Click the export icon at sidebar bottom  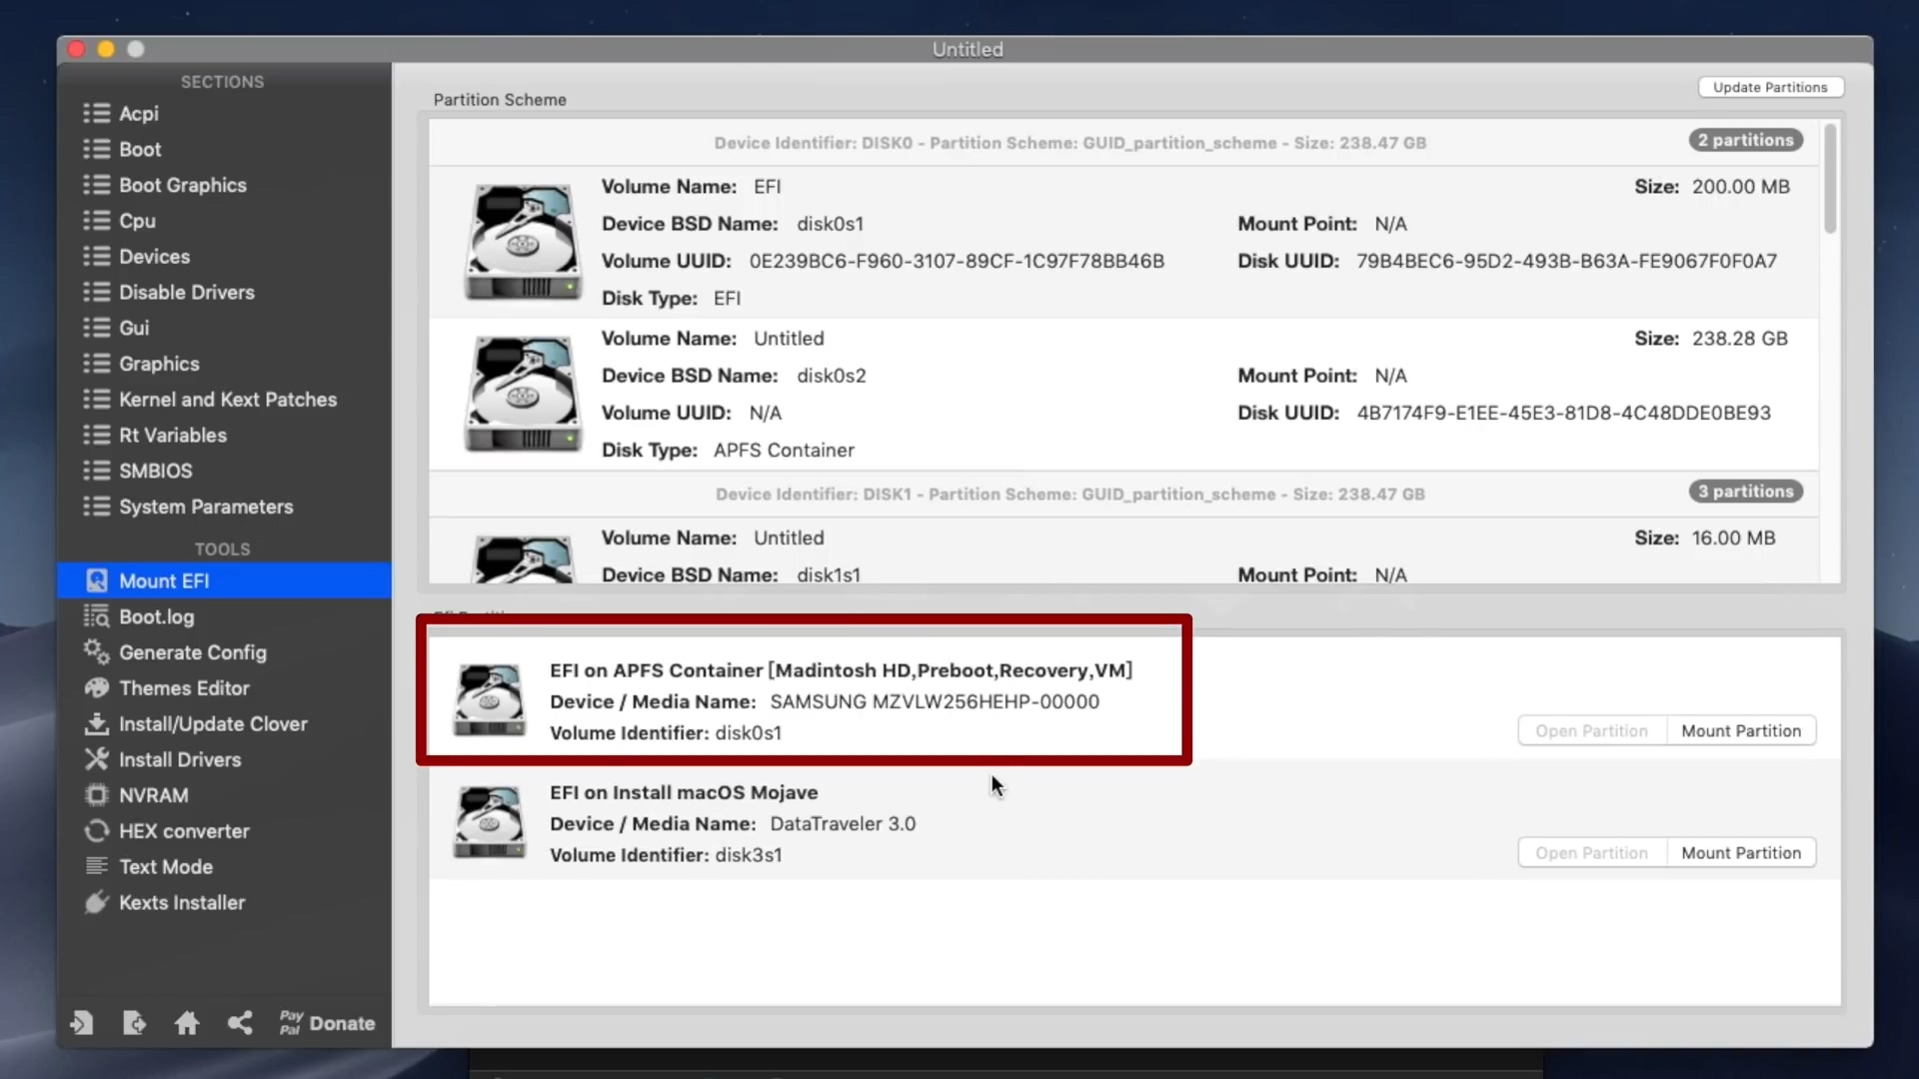click(134, 1022)
